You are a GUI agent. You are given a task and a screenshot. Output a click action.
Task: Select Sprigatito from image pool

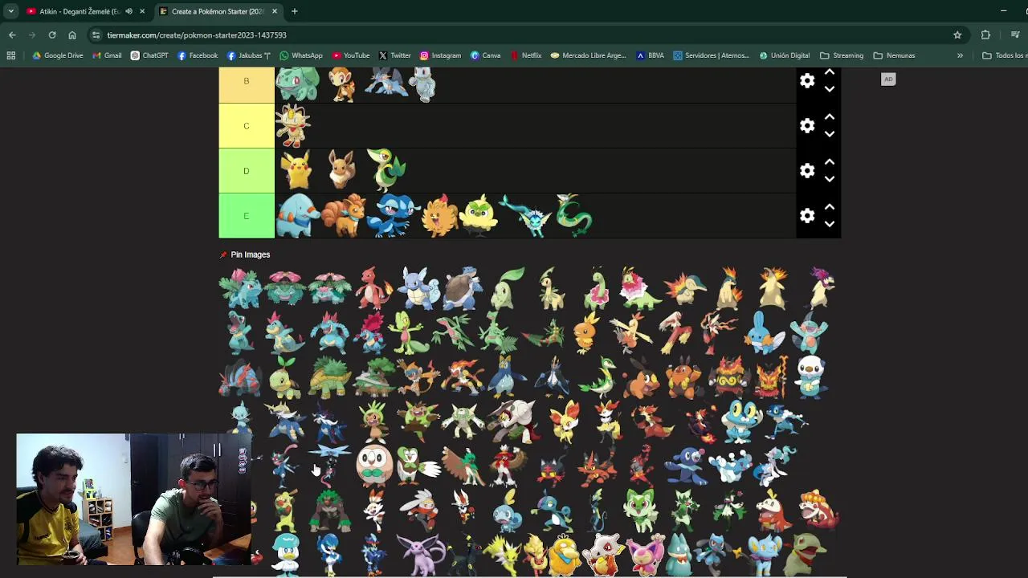coord(640,511)
